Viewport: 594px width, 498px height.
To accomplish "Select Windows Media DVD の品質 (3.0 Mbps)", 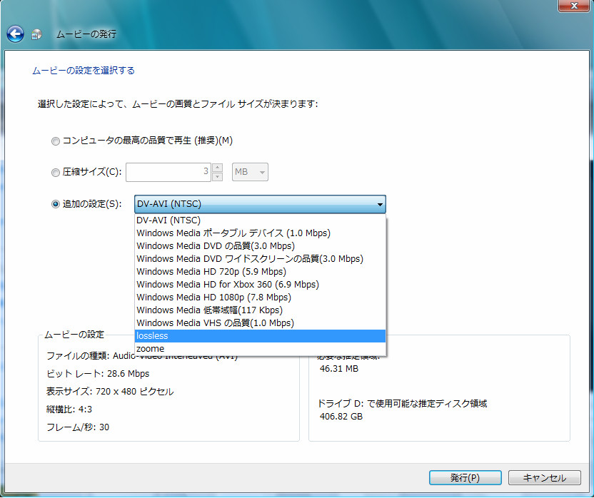I will (216, 246).
